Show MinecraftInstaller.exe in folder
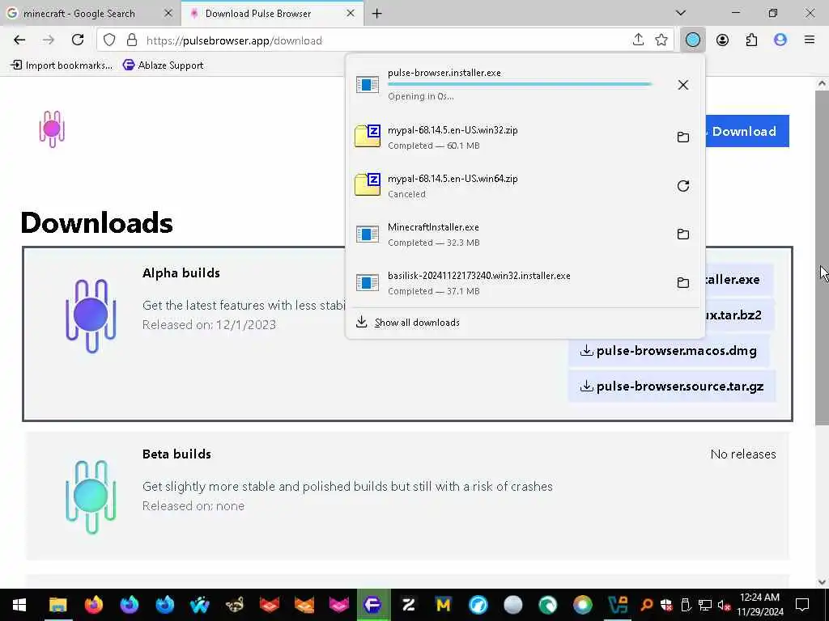This screenshot has width=829, height=621. [x=683, y=234]
